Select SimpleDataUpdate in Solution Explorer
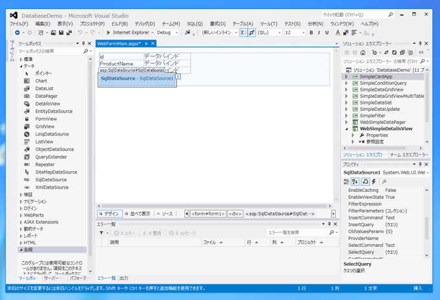440x300 pixels. click(x=380, y=109)
